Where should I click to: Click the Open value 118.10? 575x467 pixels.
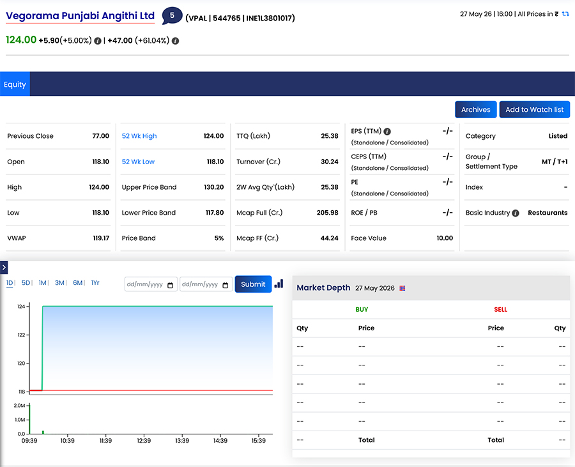100,162
